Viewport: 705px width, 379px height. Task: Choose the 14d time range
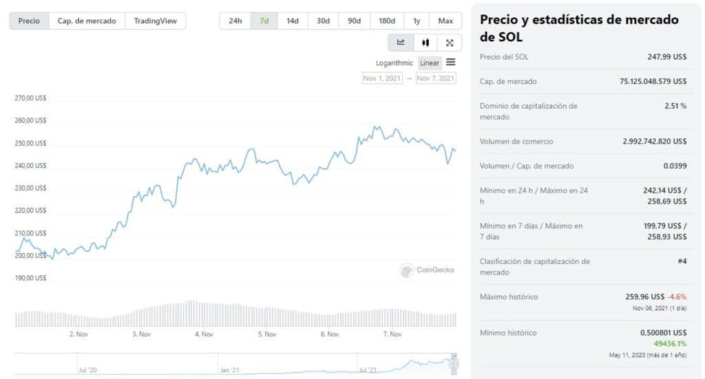293,21
